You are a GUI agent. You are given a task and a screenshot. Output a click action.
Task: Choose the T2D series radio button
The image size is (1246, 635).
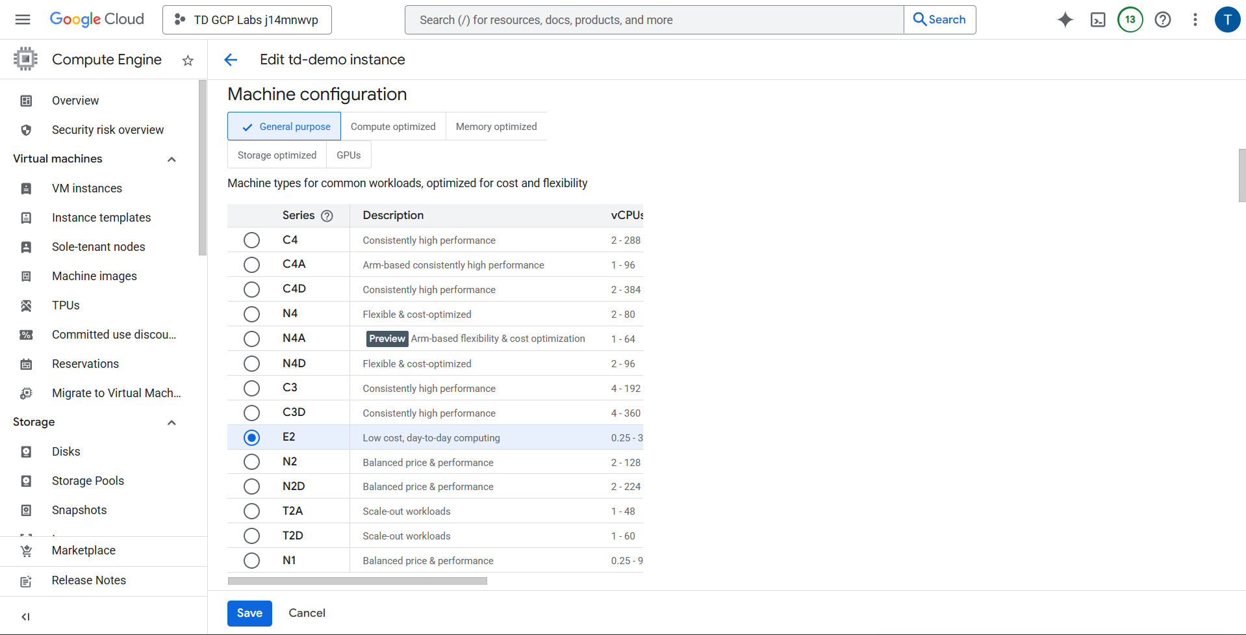[x=251, y=536]
